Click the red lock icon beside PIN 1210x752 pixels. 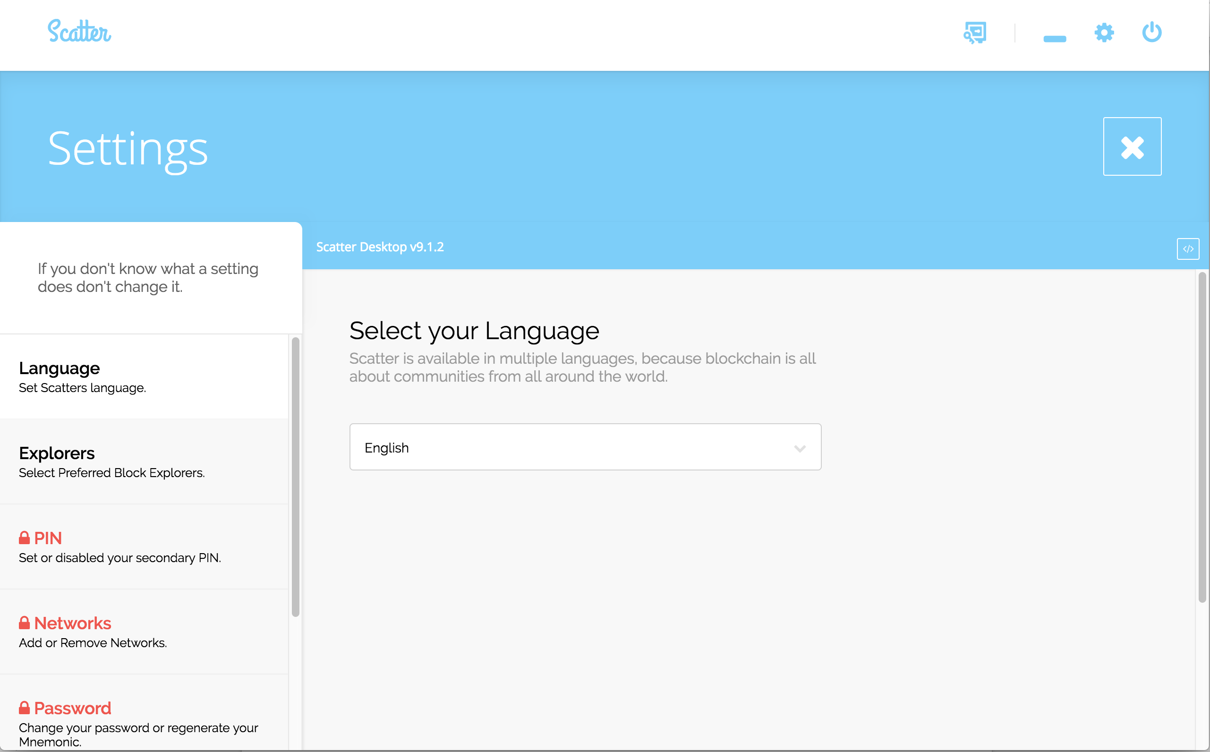click(25, 538)
